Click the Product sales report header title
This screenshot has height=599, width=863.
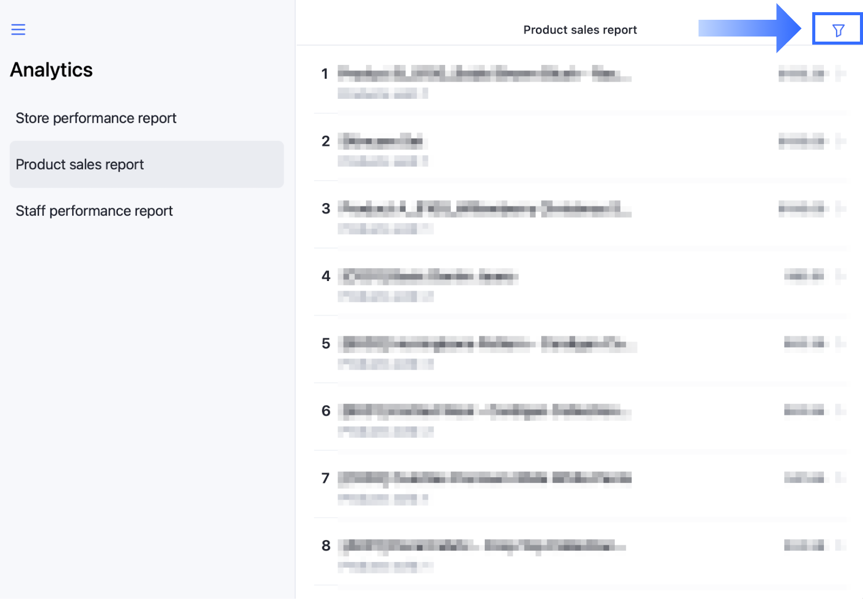pos(580,30)
